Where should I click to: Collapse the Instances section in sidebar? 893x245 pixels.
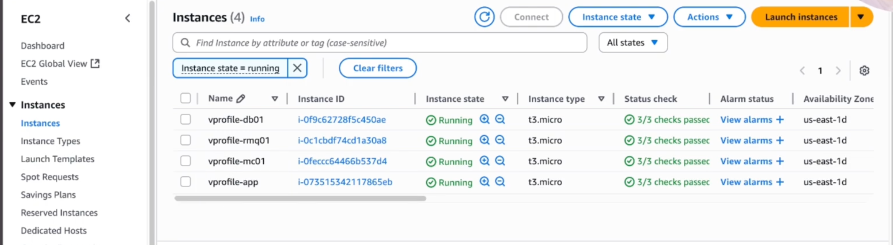(x=12, y=105)
